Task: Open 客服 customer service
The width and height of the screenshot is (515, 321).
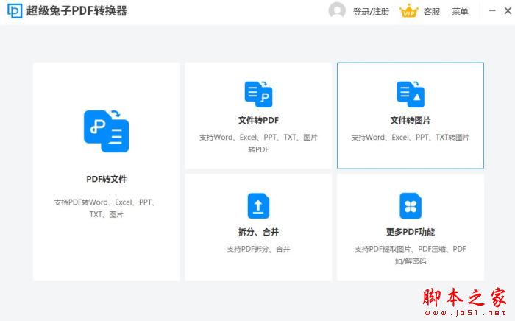Action: [432, 12]
